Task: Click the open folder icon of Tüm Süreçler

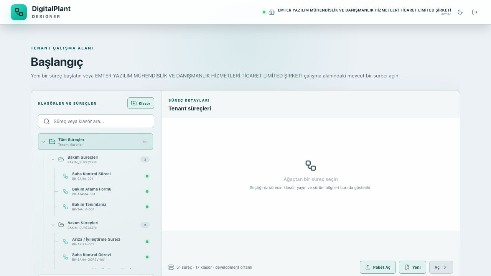Action: coord(53,142)
